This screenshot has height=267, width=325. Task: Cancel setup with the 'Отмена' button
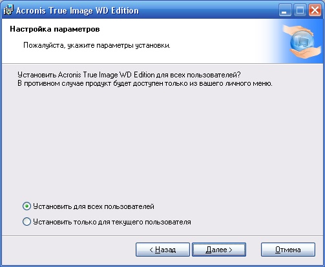pyautogui.click(x=288, y=250)
